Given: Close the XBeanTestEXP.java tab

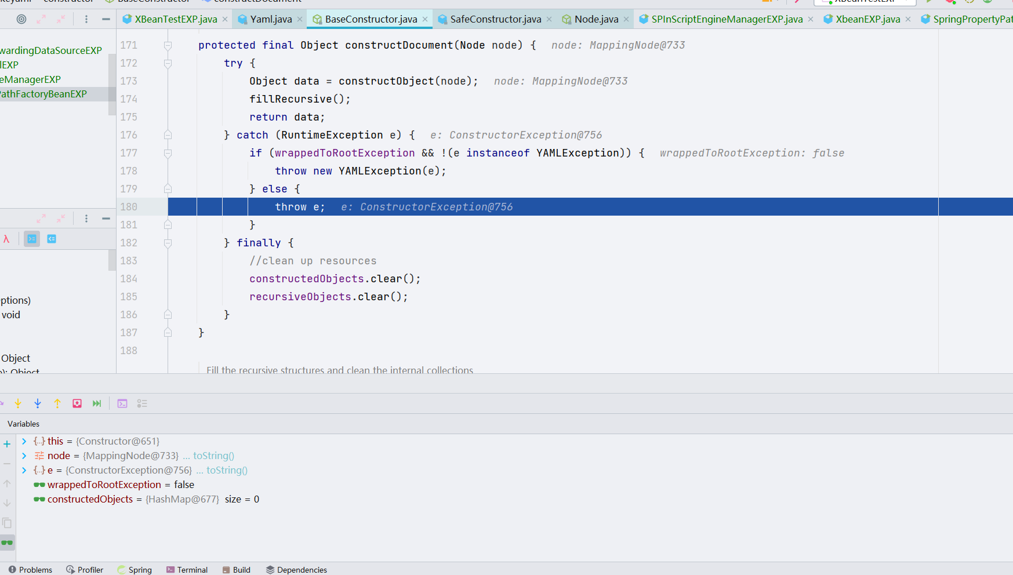Looking at the screenshot, I should click(225, 19).
